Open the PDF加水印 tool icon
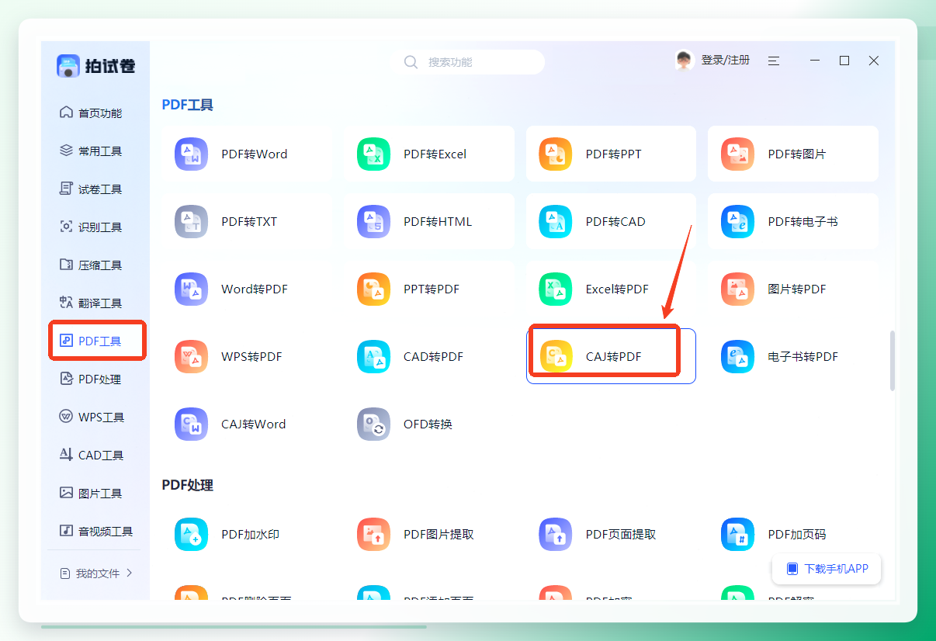The image size is (936, 641). tap(191, 534)
